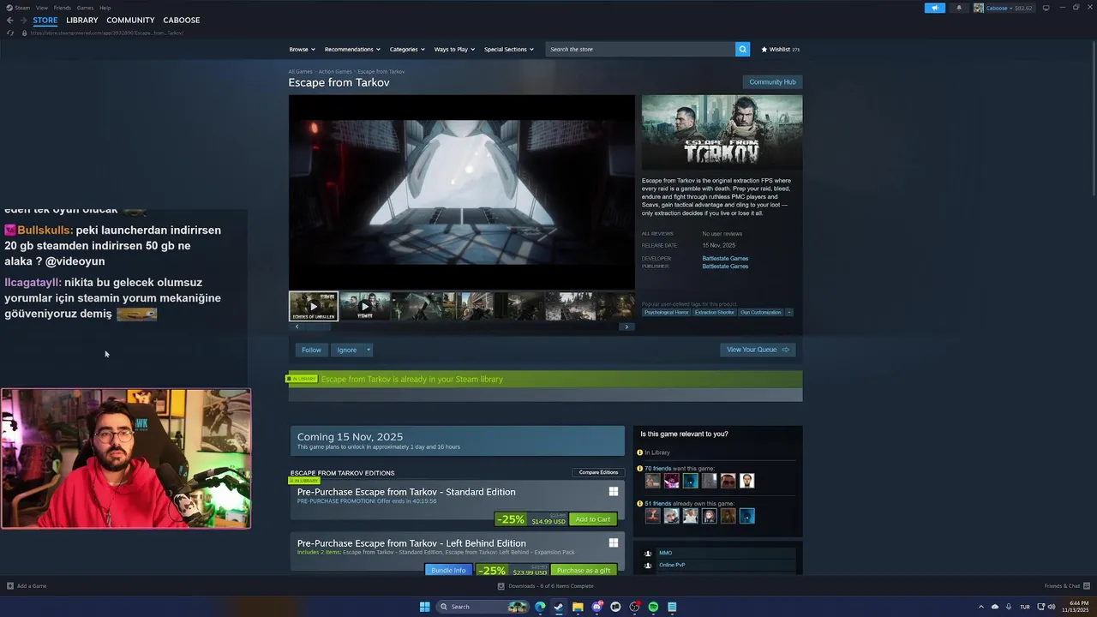
Task: Open the Help menu
Action: point(105,8)
